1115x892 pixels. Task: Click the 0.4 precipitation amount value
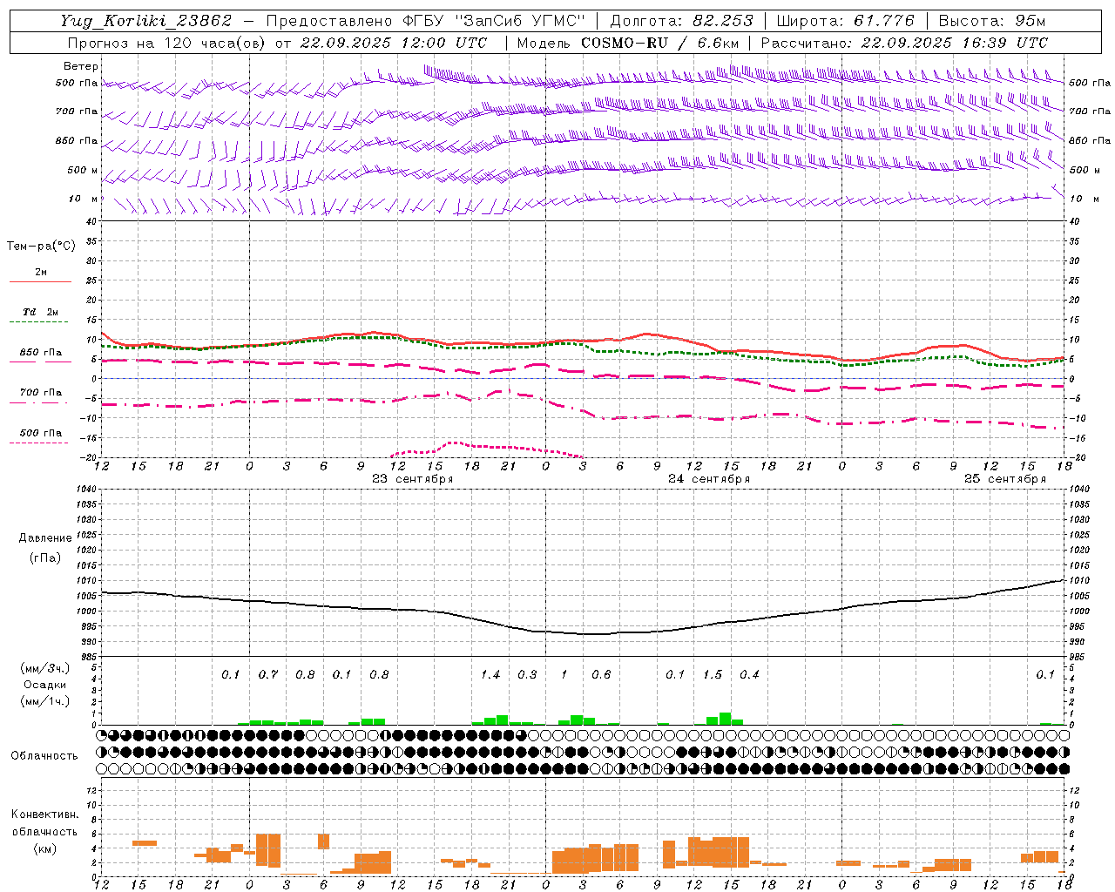pos(749,674)
